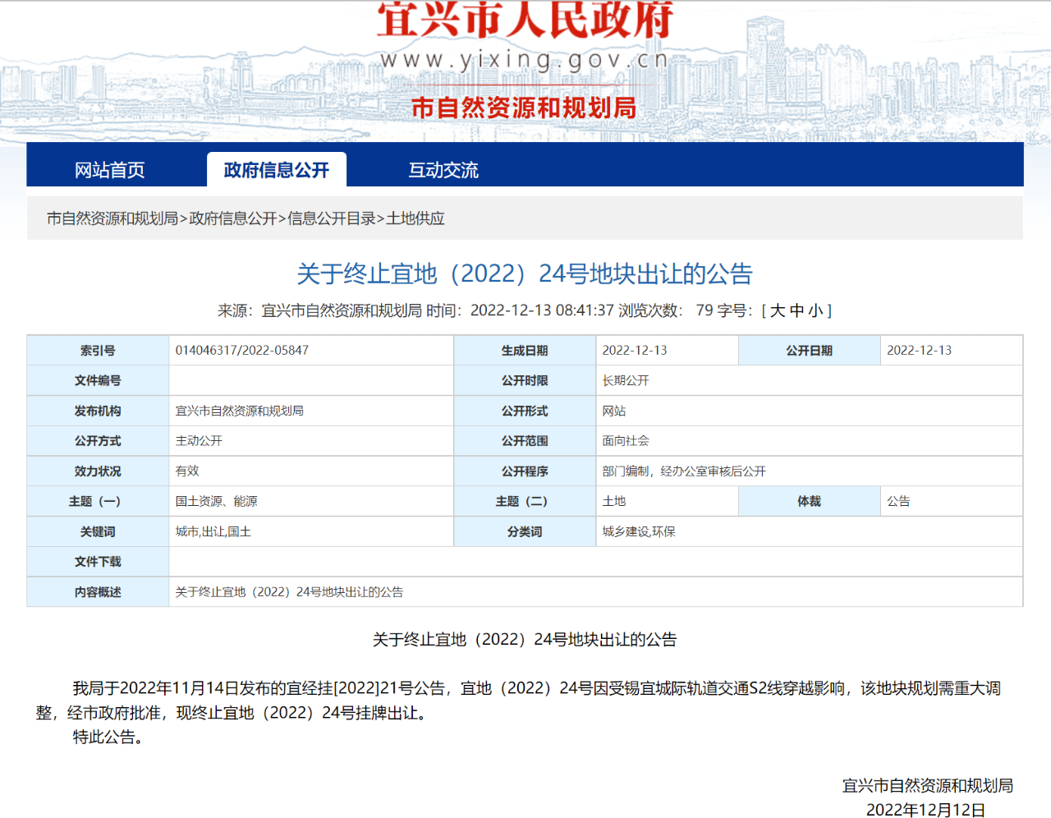Click the 关键词 value 城市,出让,国土

[213, 531]
